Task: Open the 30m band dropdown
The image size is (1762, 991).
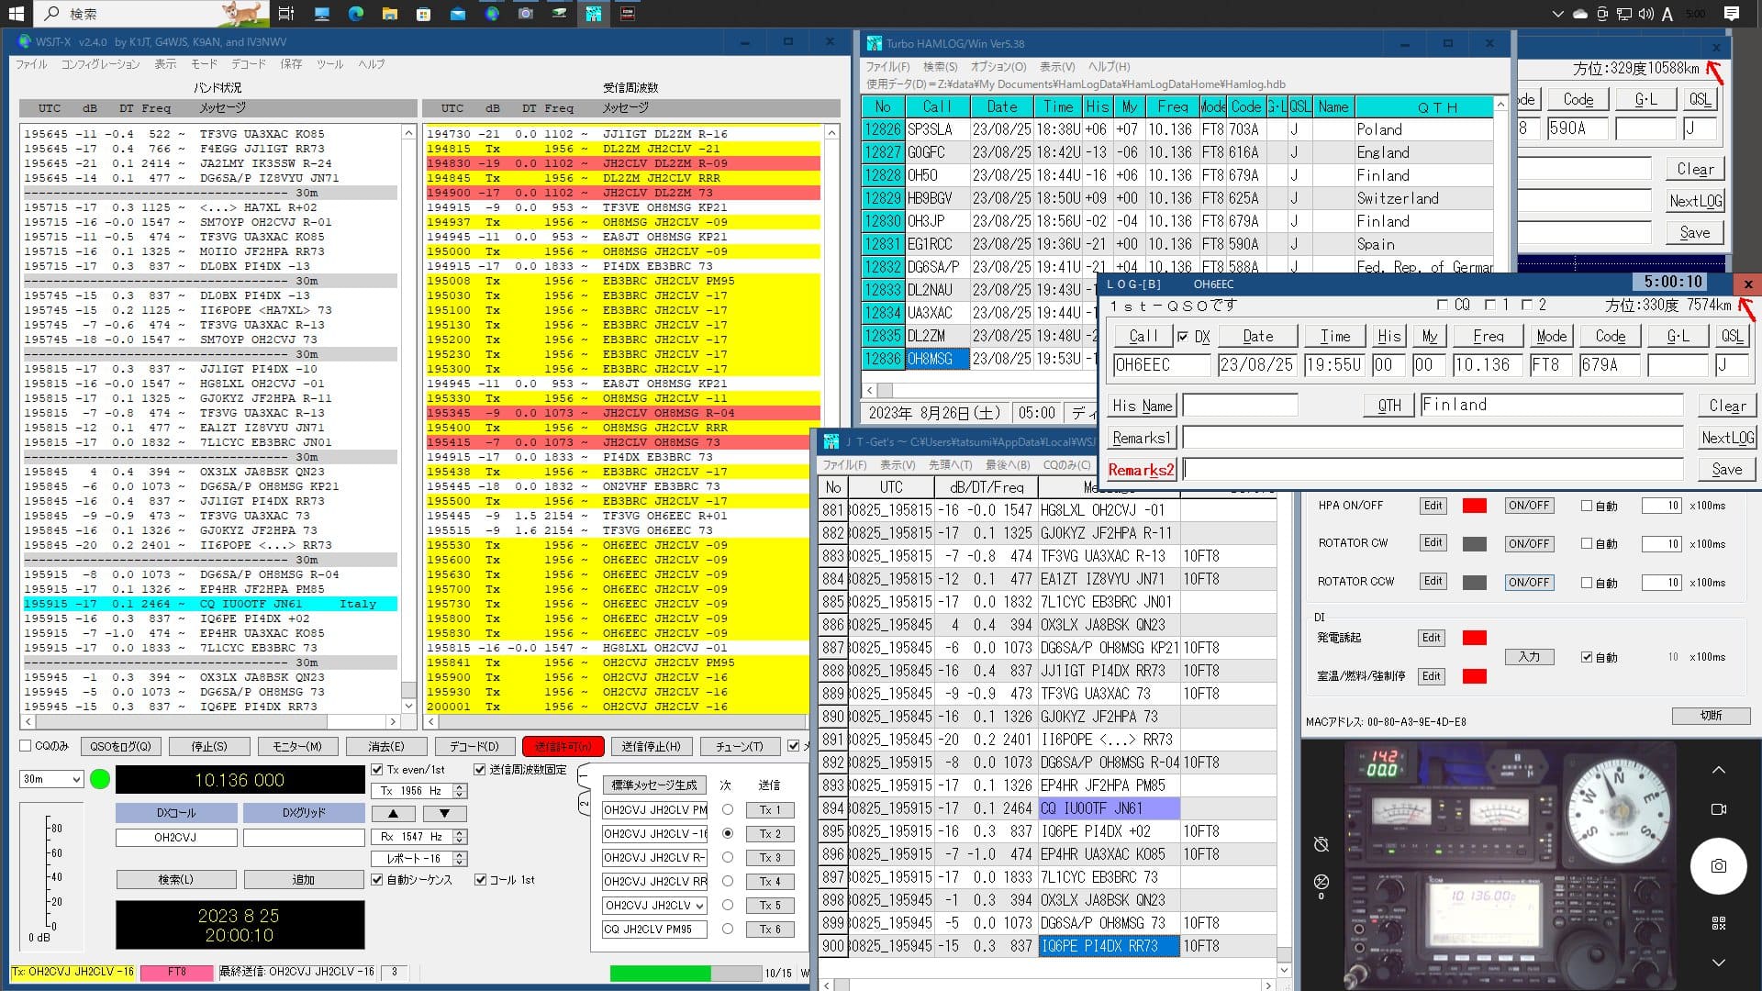Action: click(52, 779)
